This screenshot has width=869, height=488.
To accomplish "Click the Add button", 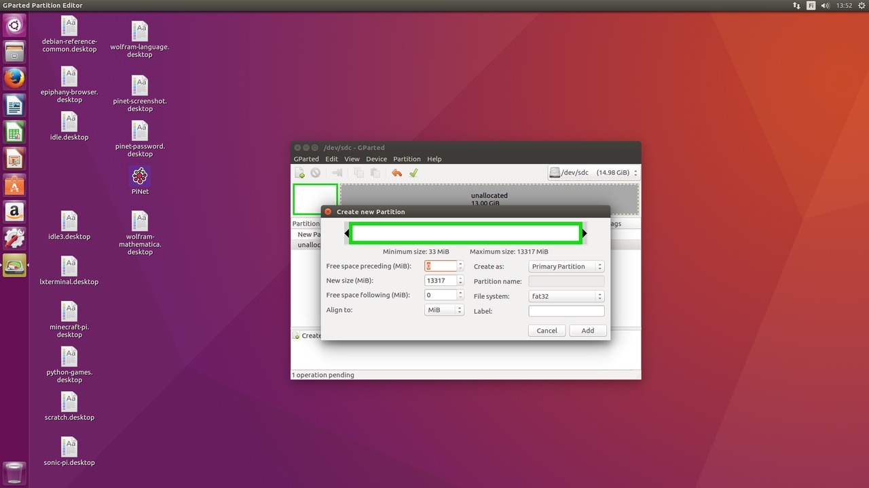I will pos(587,330).
